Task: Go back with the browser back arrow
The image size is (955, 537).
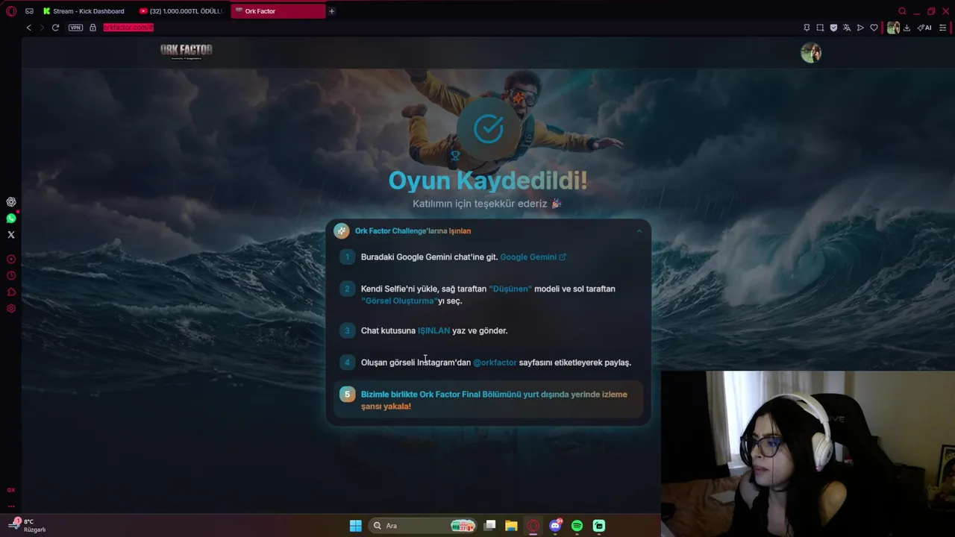Action: point(29,28)
